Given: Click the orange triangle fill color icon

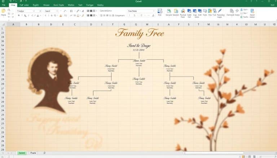Looking at the screenshot, I should click(61, 15).
